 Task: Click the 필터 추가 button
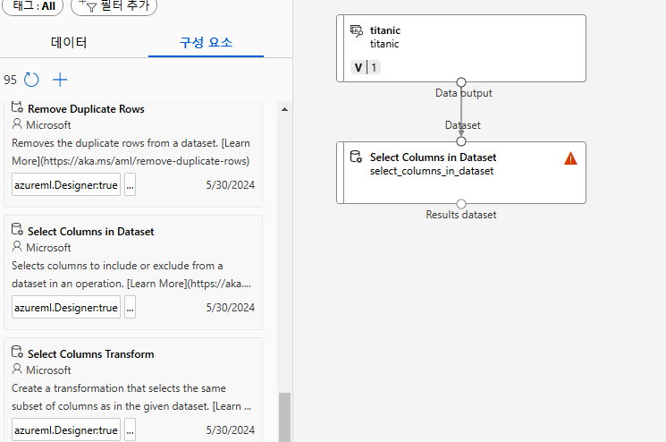tap(114, 6)
